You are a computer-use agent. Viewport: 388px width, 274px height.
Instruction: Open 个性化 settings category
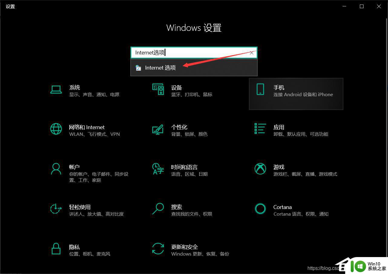click(179, 127)
